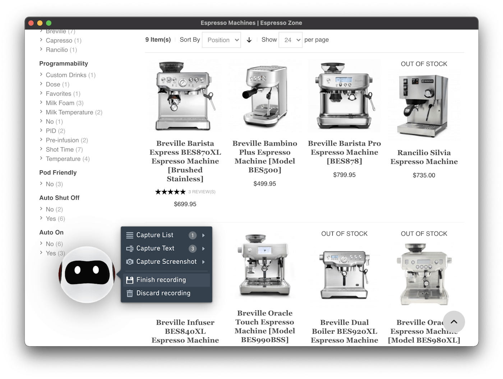Click the Capture List icon in popup menu
This screenshot has width=503, height=379.
(130, 235)
